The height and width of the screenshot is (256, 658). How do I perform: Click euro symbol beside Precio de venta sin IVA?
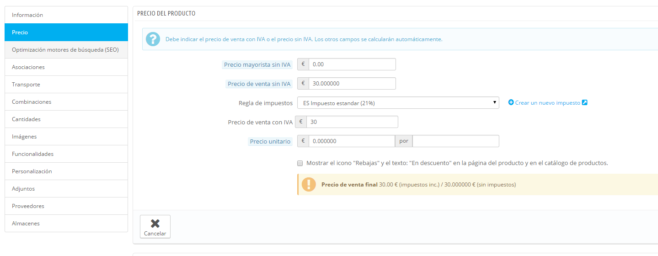point(303,84)
